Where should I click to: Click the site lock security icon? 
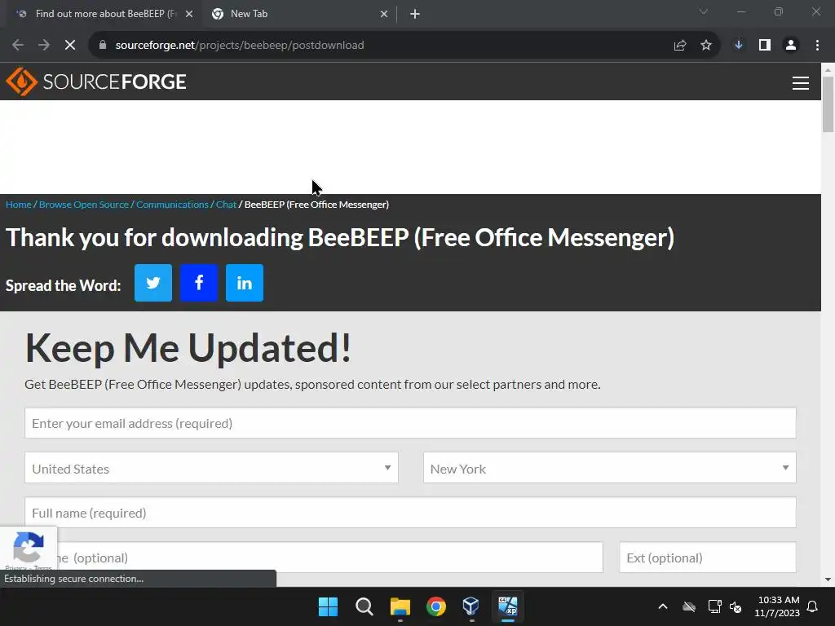coord(103,46)
